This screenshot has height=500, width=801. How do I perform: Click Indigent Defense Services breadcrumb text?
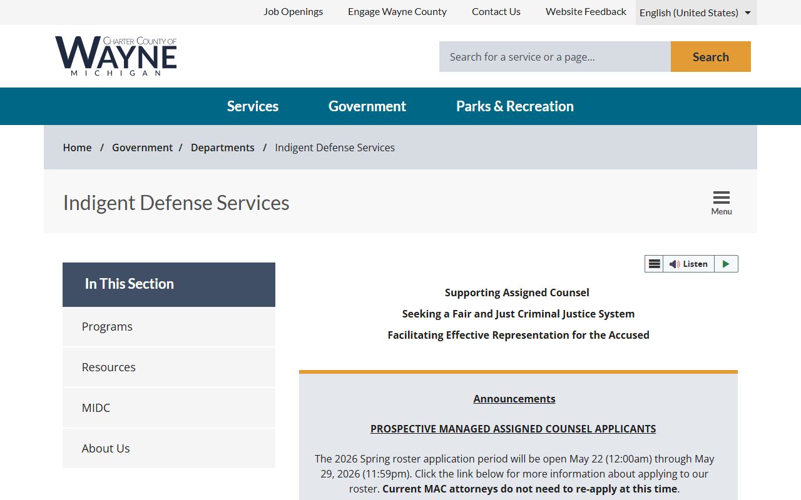point(335,147)
